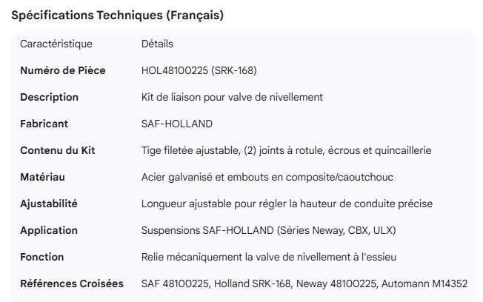Select the "Application" row label
Screen dimensions: 483x302
[x=49, y=230]
